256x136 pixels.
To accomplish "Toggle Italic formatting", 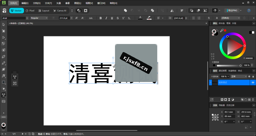I will 106,18.
